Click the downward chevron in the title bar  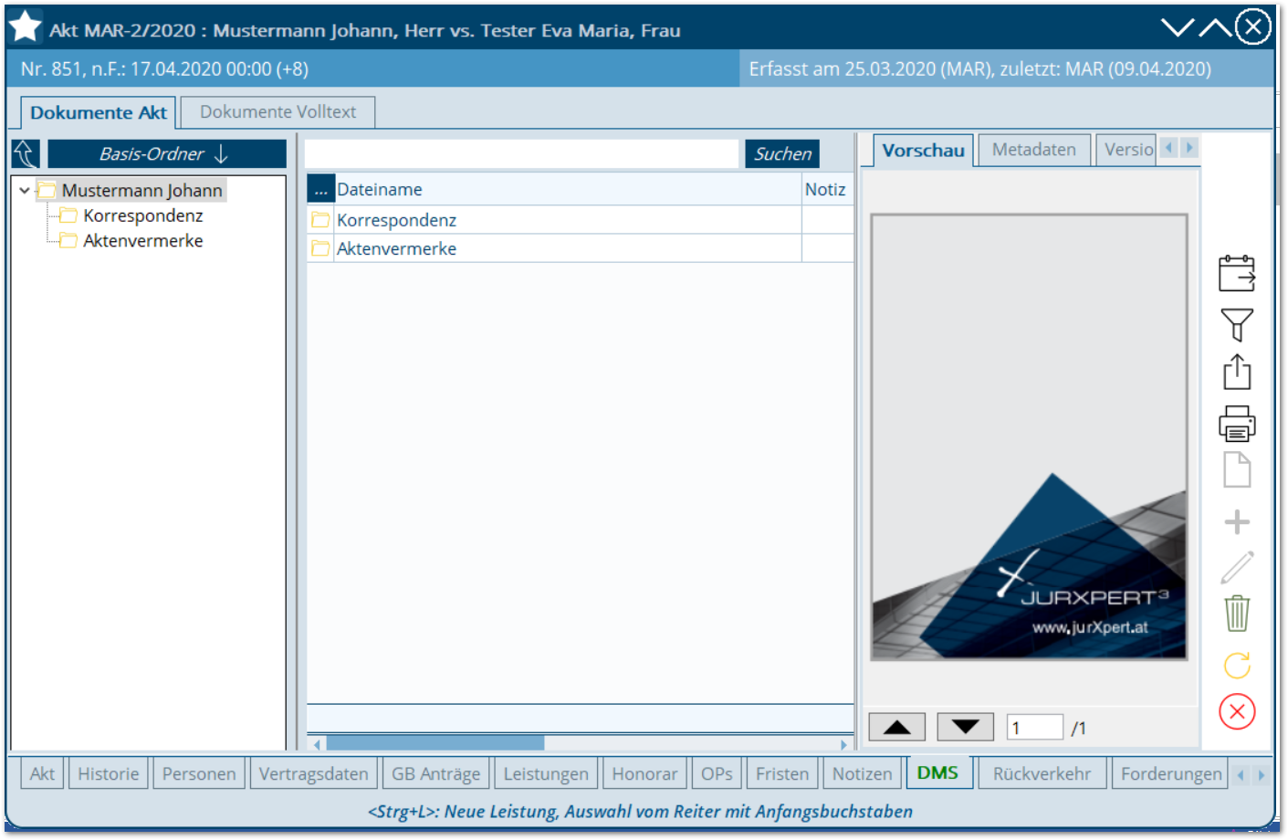[x=1178, y=27]
